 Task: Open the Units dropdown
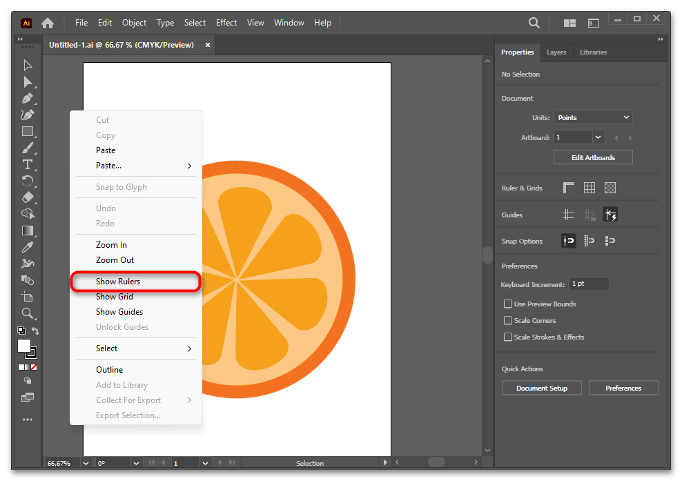593,117
